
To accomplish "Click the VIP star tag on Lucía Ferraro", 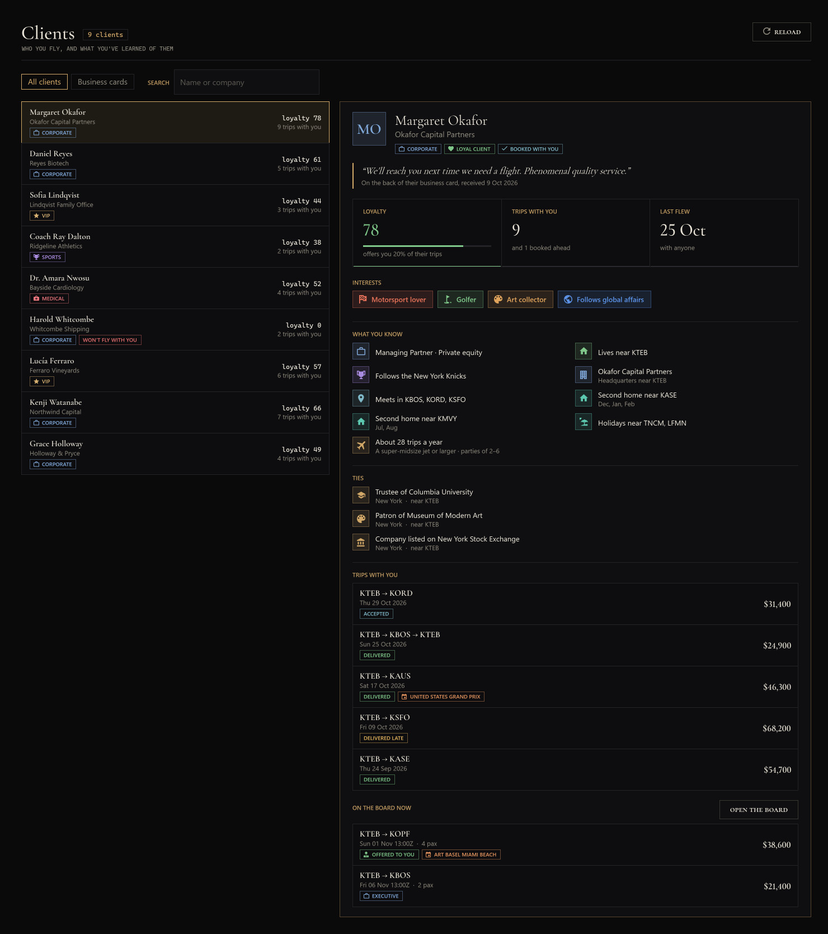I will [42, 381].
